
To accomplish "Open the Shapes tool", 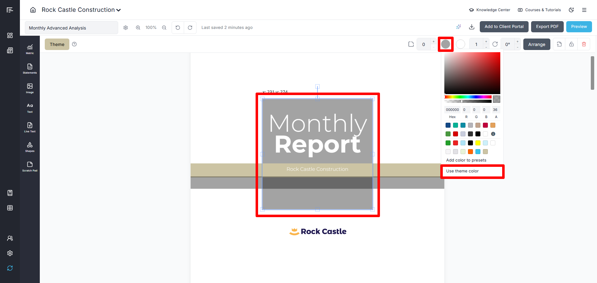I will [x=30, y=147].
